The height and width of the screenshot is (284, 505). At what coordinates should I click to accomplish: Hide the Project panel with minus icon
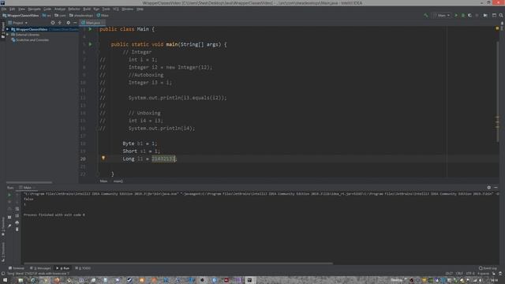(x=75, y=23)
